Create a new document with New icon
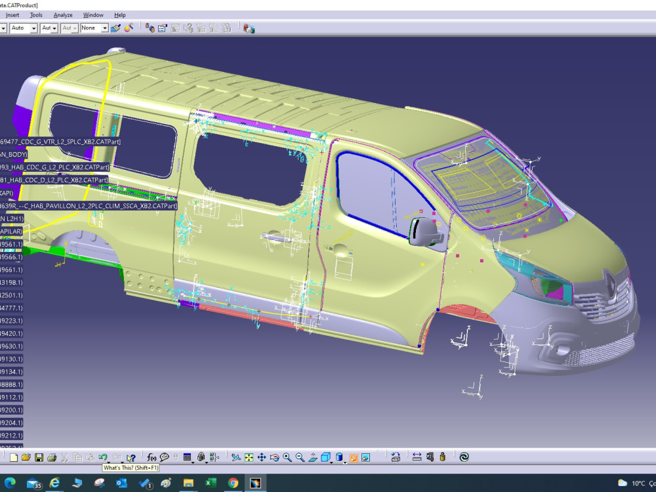This screenshot has width=656, height=492. pos(13,457)
